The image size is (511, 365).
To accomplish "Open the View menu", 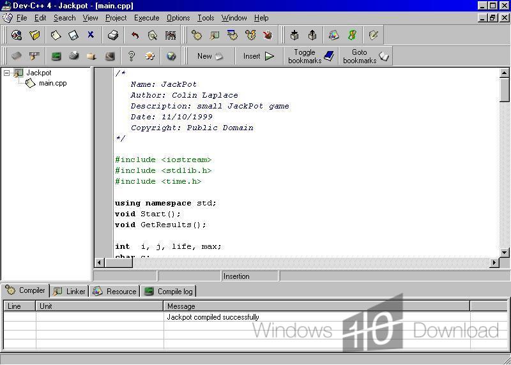I will 90,18.
